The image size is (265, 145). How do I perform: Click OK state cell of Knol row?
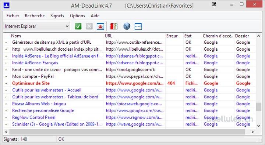188,70
